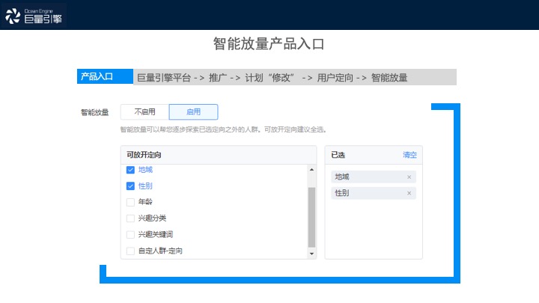This screenshot has width=539, height=303.
Task: Select the 不启用 option
Action: pyautogui.click(x=144, y=112)
